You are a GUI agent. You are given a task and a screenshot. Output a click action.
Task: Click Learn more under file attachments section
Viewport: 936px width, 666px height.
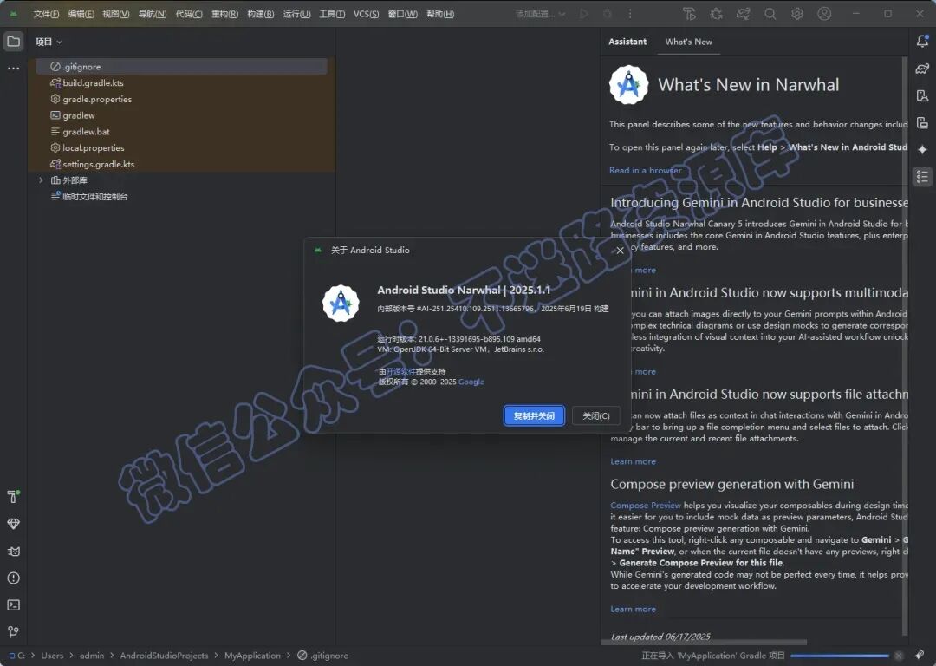coord(633,461)
